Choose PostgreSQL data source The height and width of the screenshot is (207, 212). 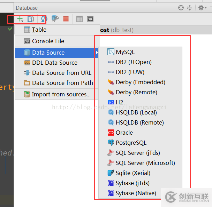pyautogui.click(x=140, y=143)
